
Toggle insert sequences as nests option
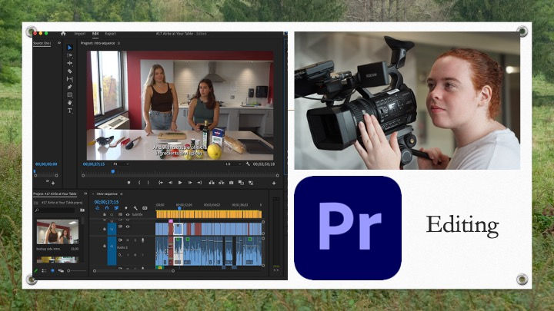[x=98, y=208]
